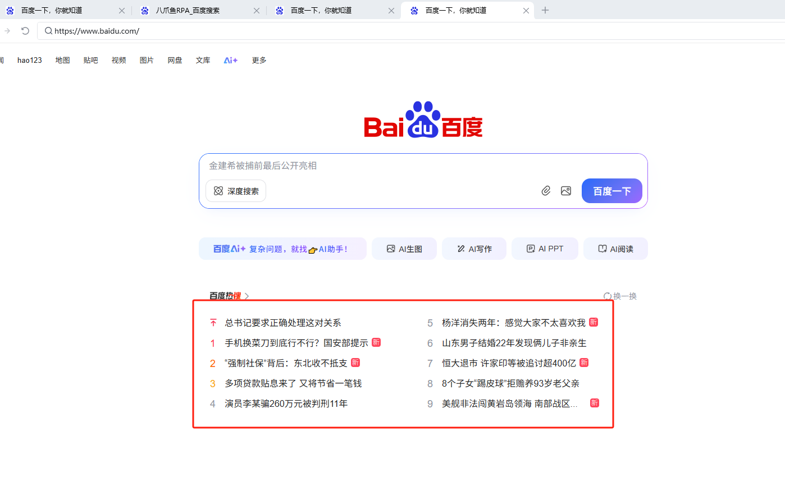Click the 新 badge beside 美舰非法闯黄岩岛
Image resolution: width=785 pixels, height=477 pixels.
[595, 403]
